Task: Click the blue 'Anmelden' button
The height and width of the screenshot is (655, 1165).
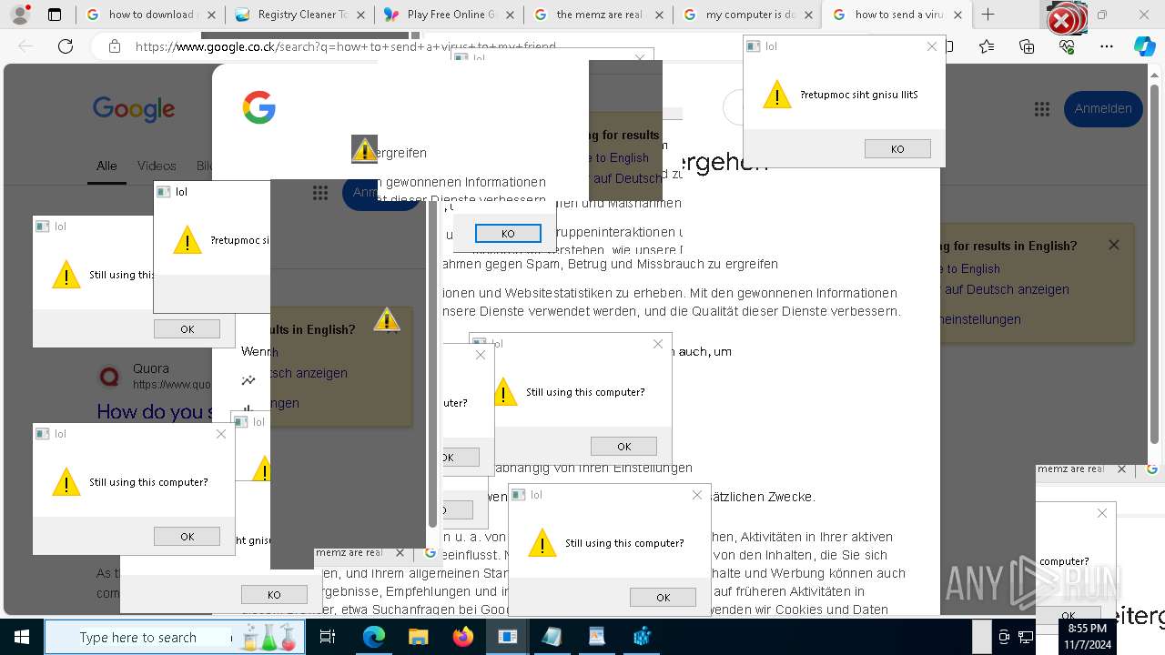Action: click(1102, 109)
